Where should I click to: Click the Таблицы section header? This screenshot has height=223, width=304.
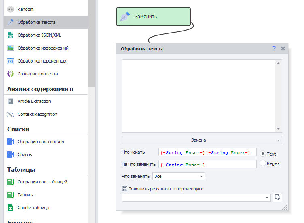click(x=21, y=170)
